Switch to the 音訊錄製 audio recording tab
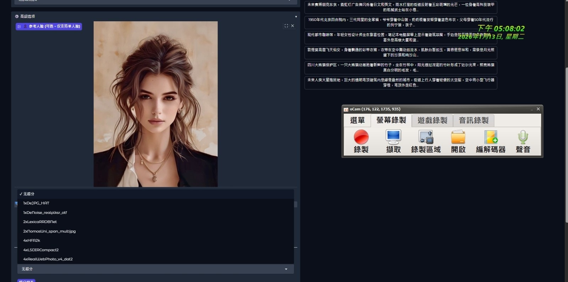 [474, 120]
